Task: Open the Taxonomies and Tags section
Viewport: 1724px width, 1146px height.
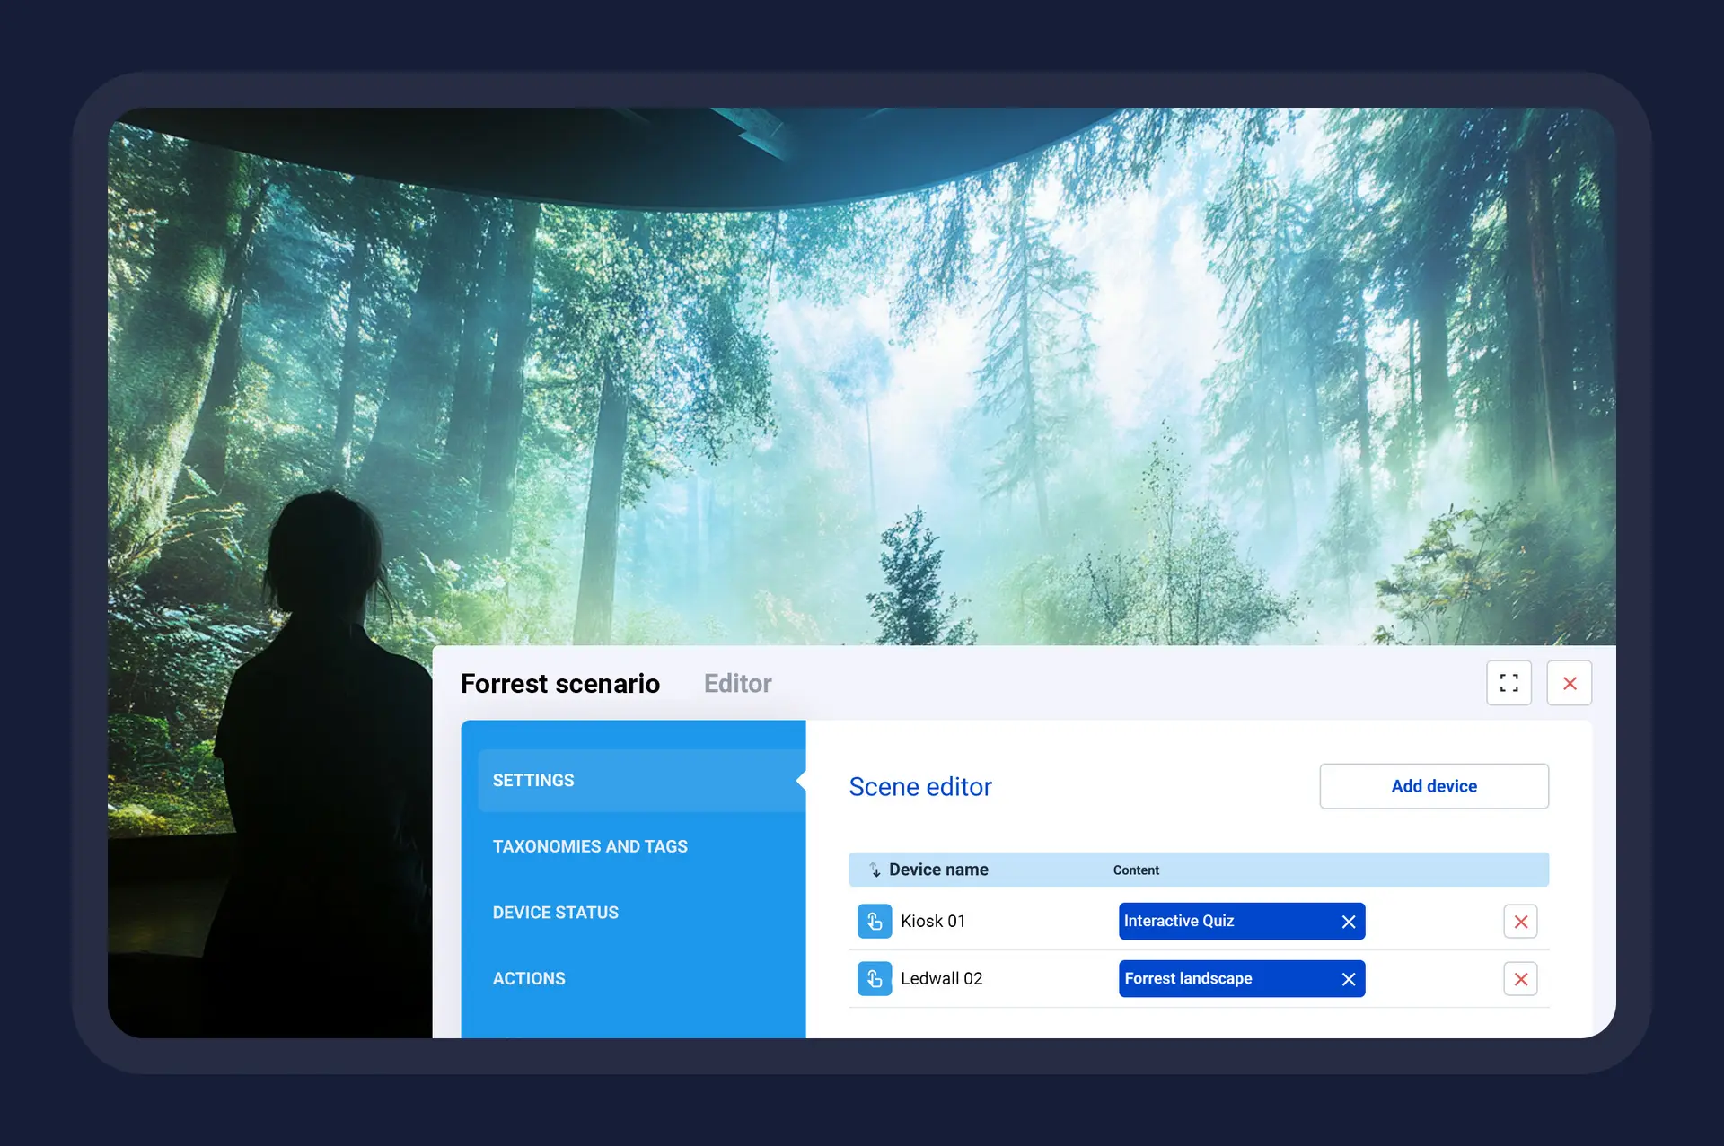Action: click(590, 845)
